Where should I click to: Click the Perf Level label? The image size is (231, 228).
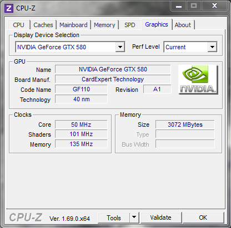coord(146,46)
